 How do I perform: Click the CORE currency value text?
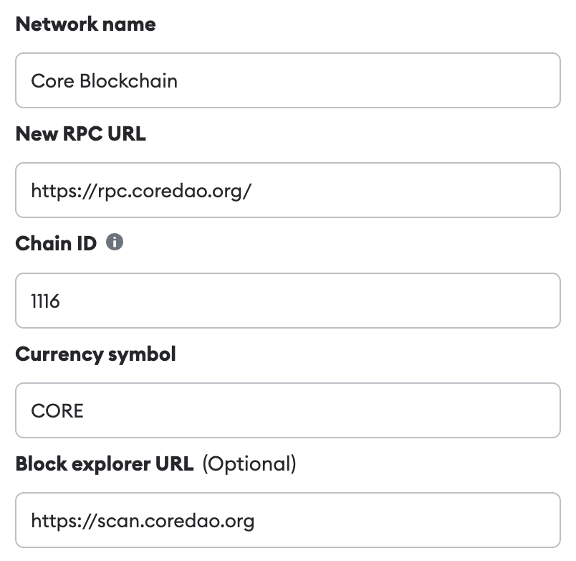click(57, 410)
